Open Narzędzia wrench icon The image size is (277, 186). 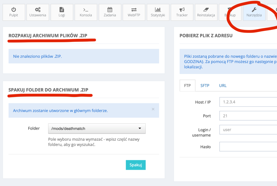click(254, 10)
